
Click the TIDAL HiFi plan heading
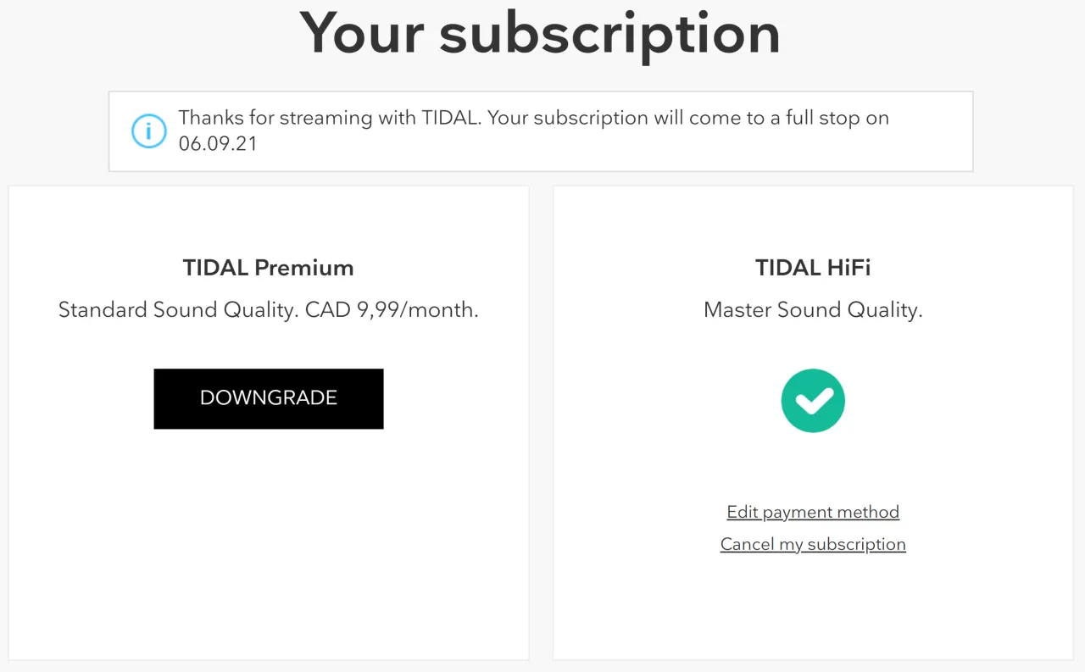[x=812, y=267]
